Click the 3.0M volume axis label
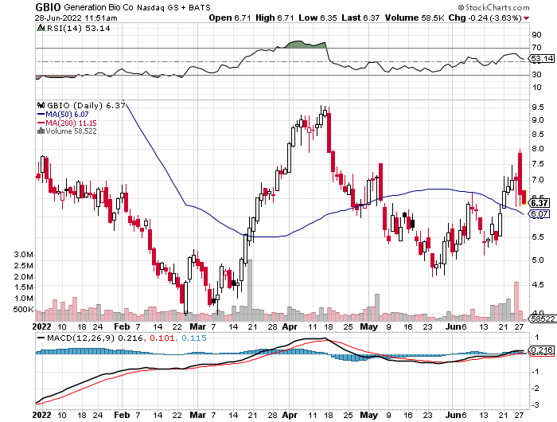 click(x=23, y=255)
